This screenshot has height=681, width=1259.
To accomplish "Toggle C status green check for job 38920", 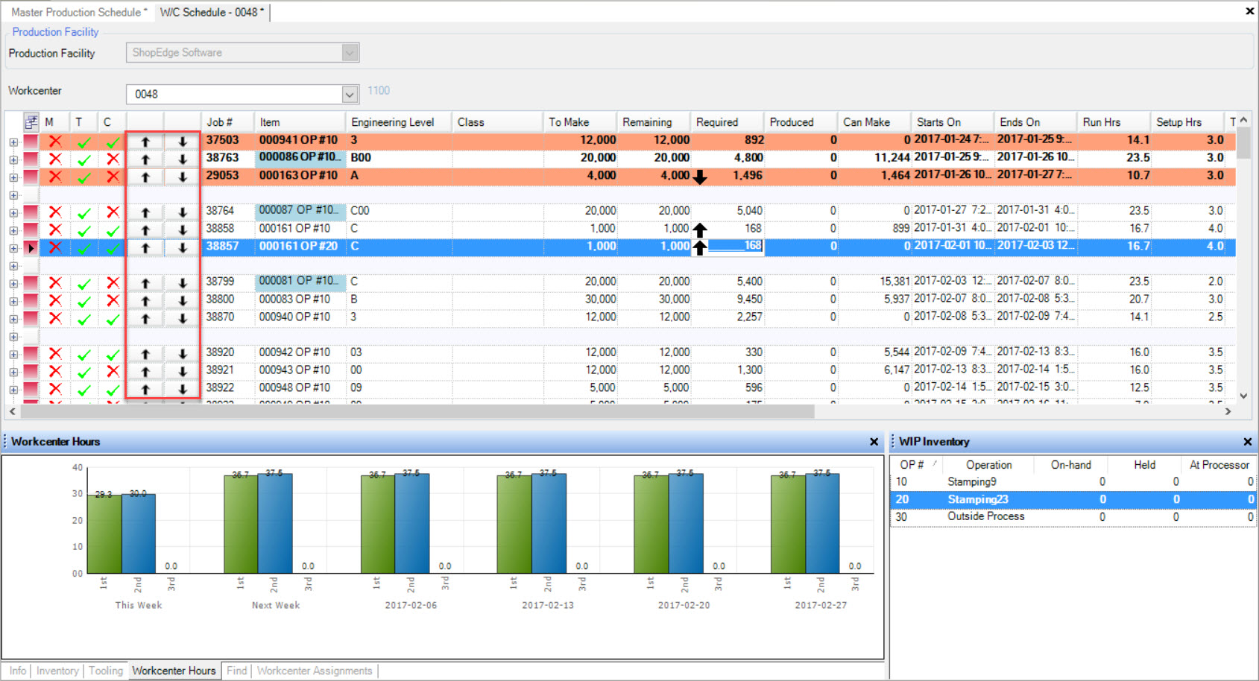I will [113, 354].
